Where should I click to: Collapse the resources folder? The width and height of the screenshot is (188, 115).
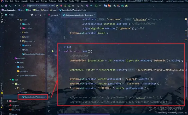(x=13, y=58)
